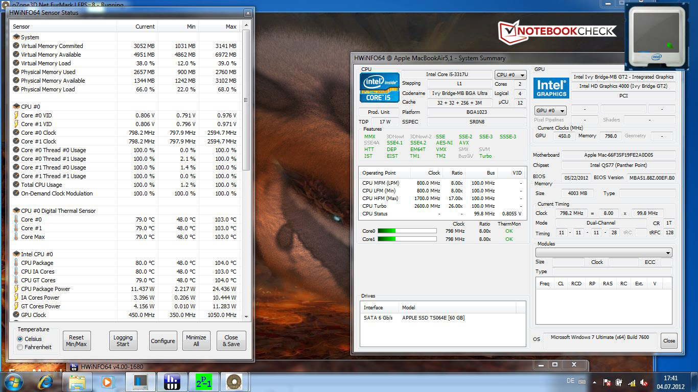
Task: Show hidden tray icons arrow
Action: [595, 382]
